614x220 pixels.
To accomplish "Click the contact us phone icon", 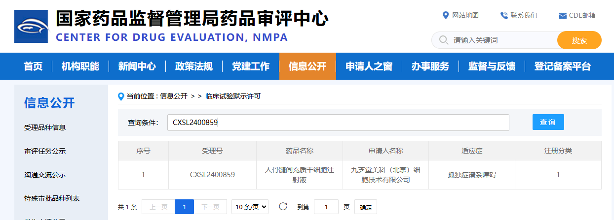I will 504,15.
